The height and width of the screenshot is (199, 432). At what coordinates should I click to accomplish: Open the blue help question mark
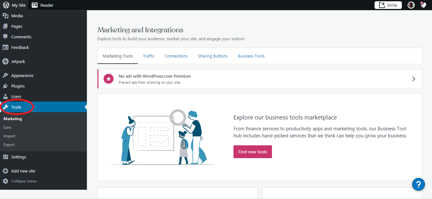(418, 184)
